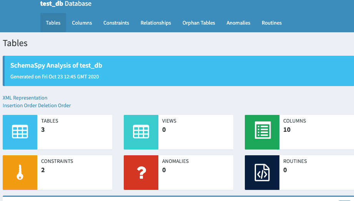The image size is (354, 201).
Task: Click the teal Views grid icon
Action: coord(141,132)
